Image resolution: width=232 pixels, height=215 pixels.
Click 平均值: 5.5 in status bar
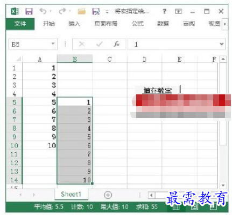click(x=49, y=207)
